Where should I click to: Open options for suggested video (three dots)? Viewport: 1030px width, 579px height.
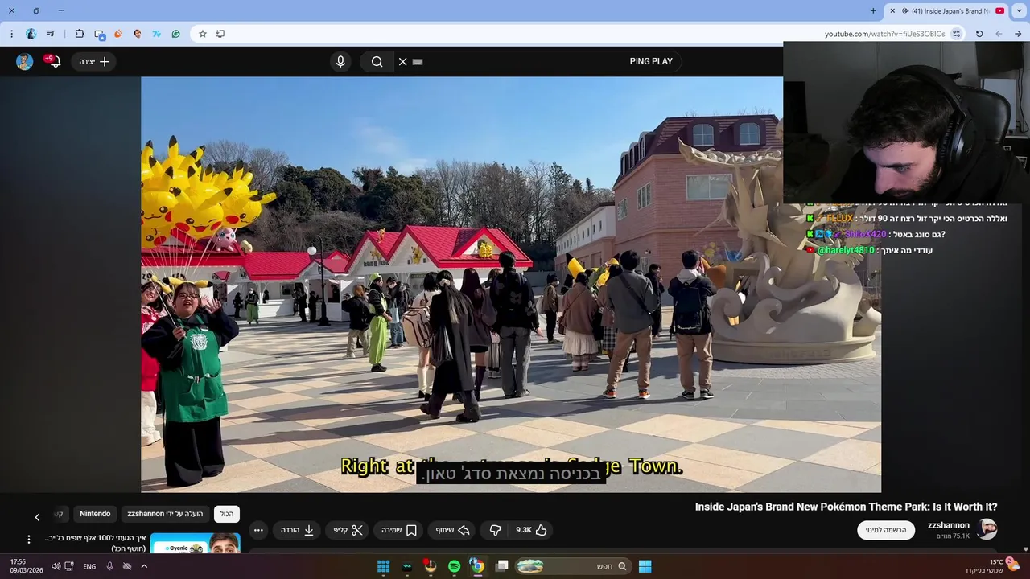tap(29, 540)
